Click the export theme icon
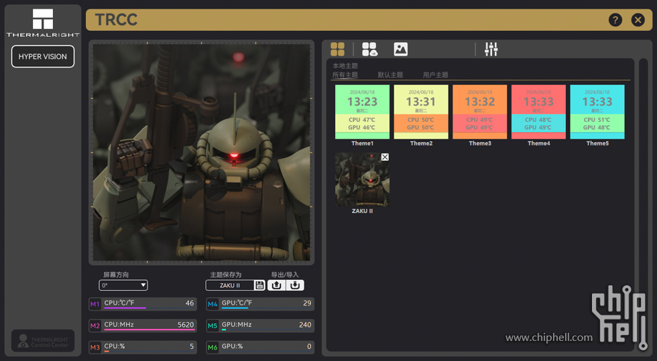Image resolution: width=657 pixels, height=361 pixels. (x=276, y=285)
